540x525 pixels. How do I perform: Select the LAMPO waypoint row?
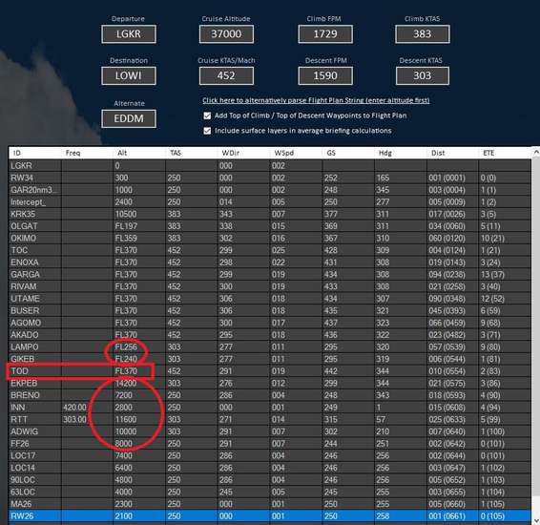click(x=270, y=346)
